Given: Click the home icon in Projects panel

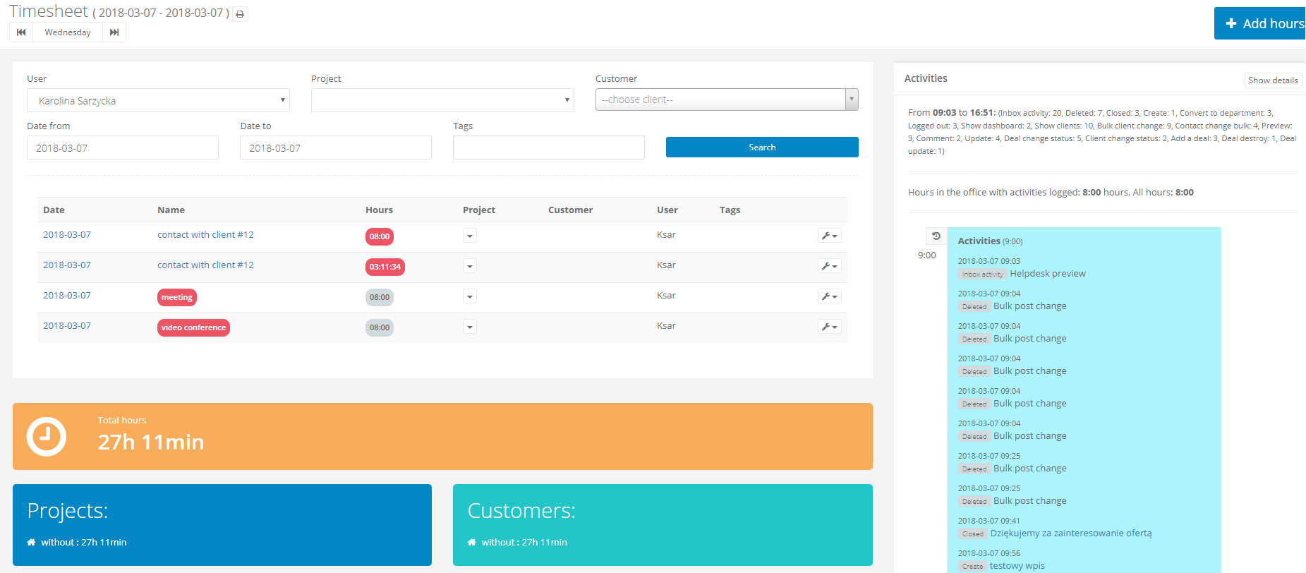Looking at the screenshot, I should (31, 543).
